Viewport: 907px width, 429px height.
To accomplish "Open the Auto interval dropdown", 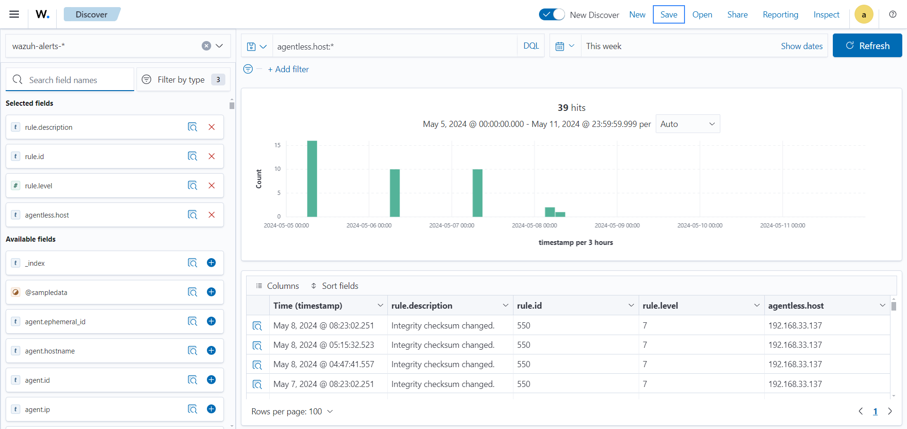I will [687, 124].
